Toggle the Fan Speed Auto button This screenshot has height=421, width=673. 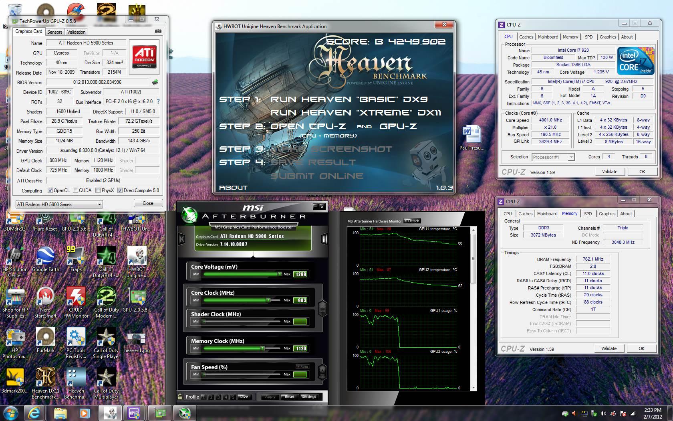(302, 366)
